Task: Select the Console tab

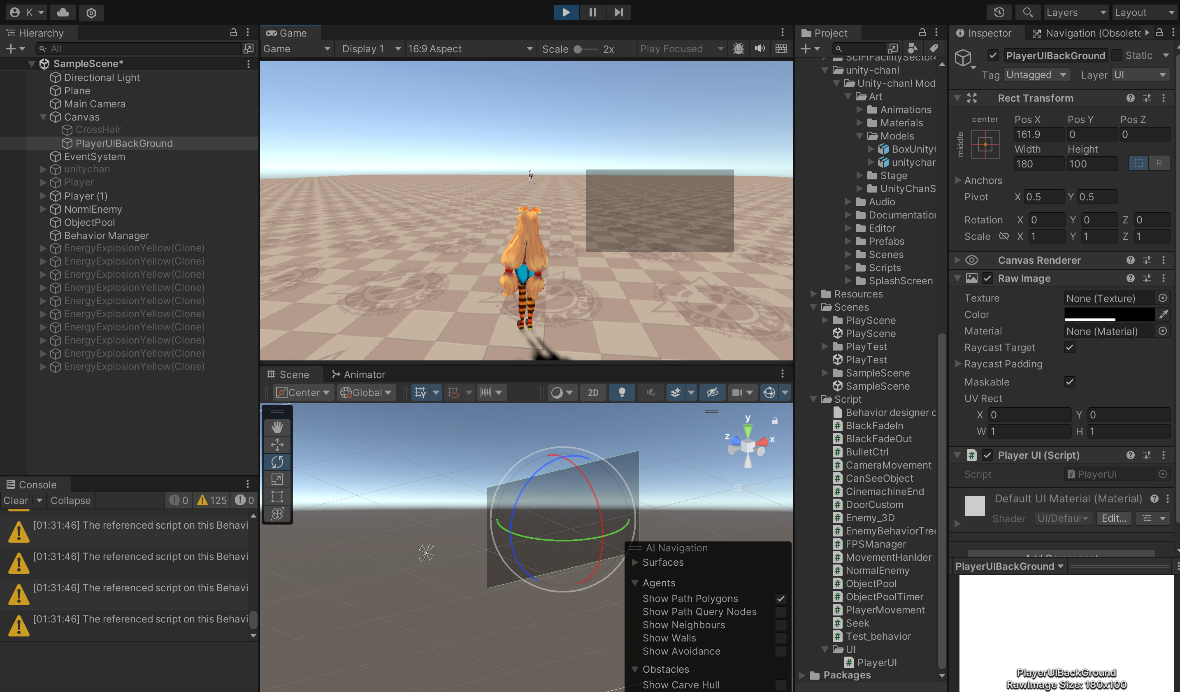Action: 31,484
